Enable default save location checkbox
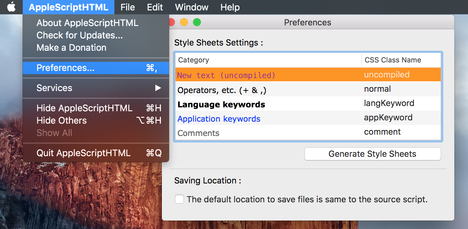This screenshot has height=229, width=468. [179, 199]
